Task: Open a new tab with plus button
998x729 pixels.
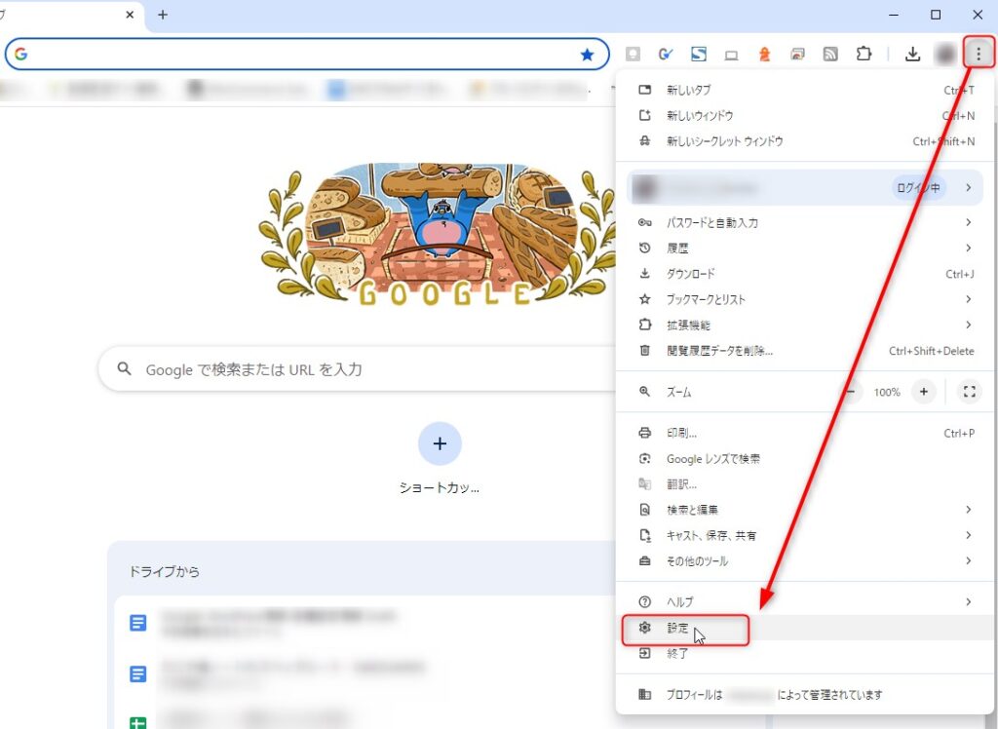Action: tap(163, 14)
